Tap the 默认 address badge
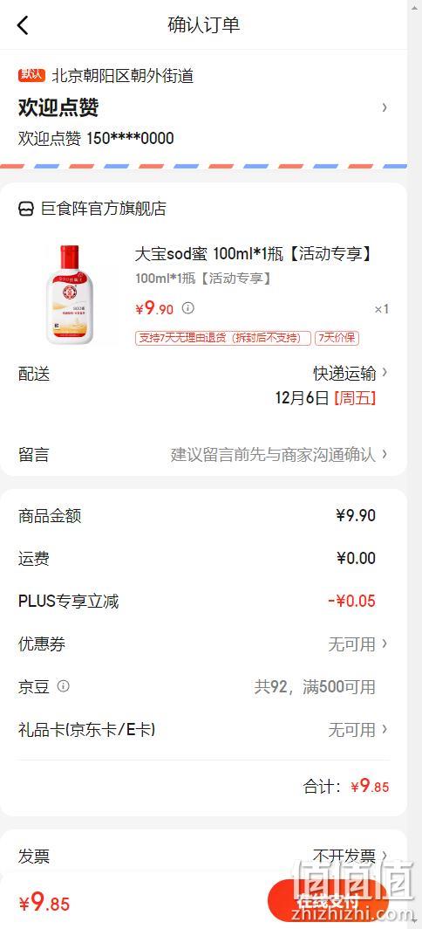This screenshot has width=422, height=929. 31,75
